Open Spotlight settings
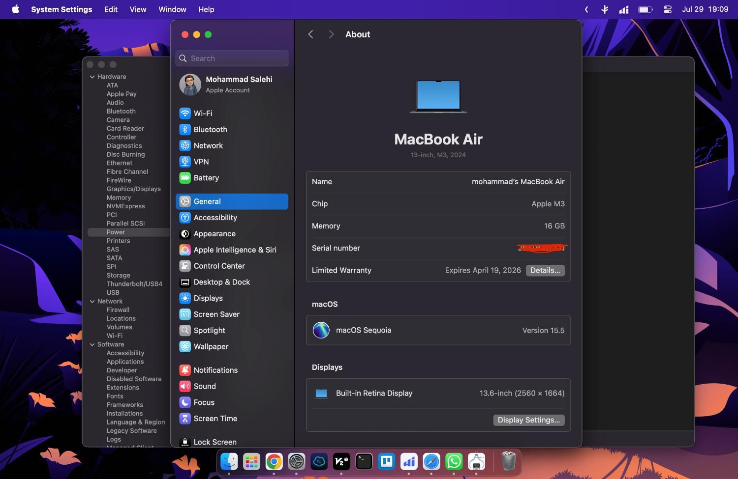This screenshot has width=738, height=479. tap(232, 331)
